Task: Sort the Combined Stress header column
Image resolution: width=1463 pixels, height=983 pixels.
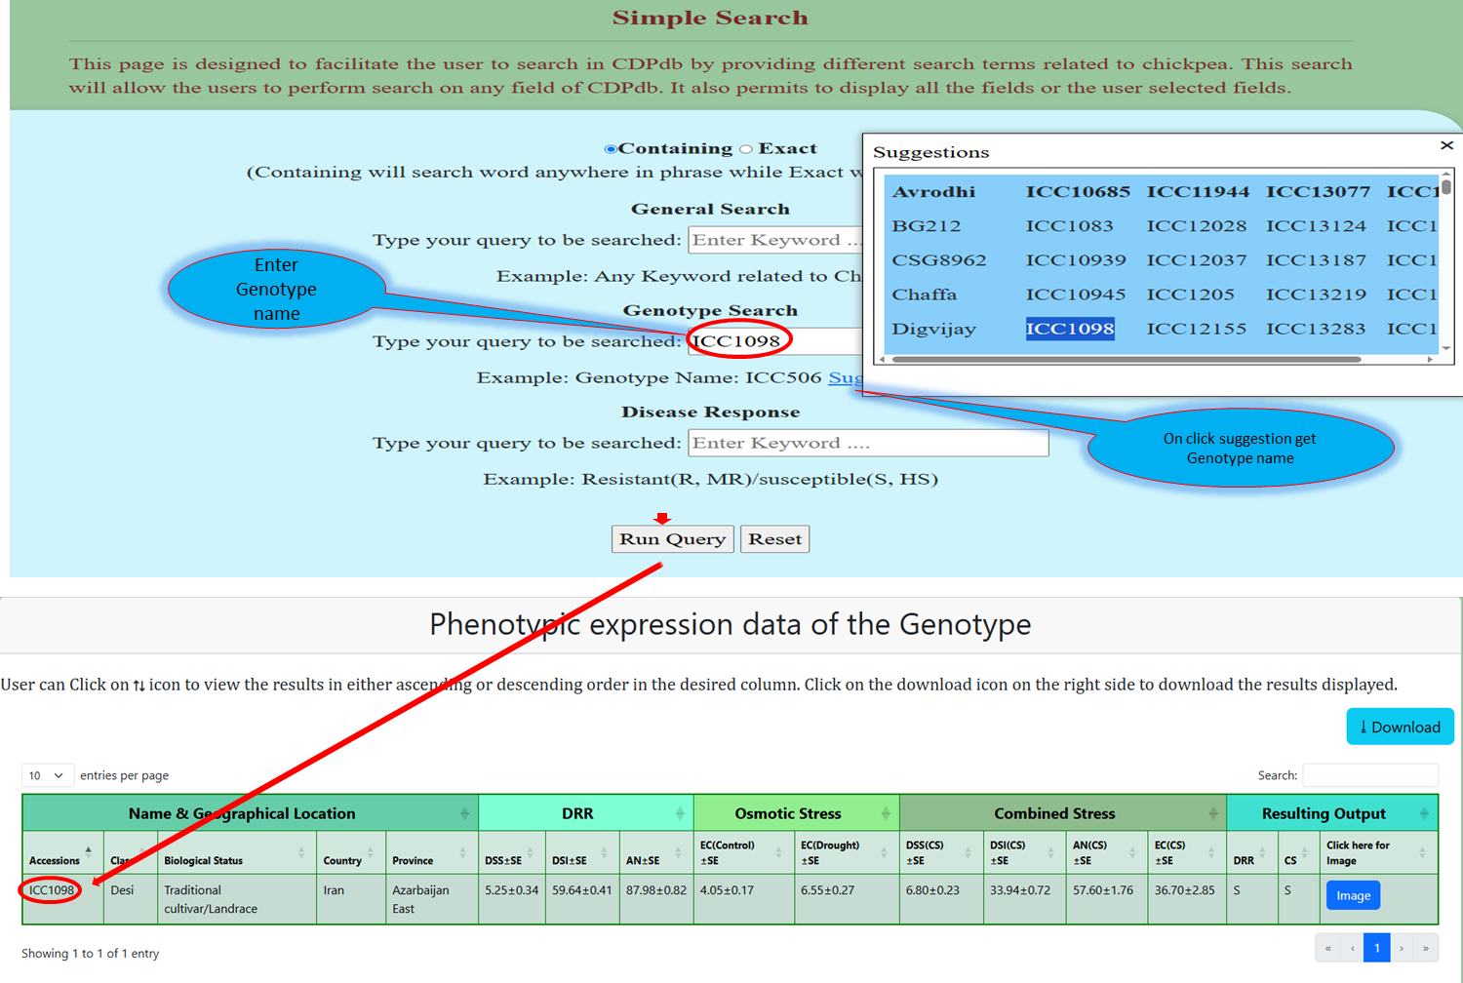Action: [1212, 813]
